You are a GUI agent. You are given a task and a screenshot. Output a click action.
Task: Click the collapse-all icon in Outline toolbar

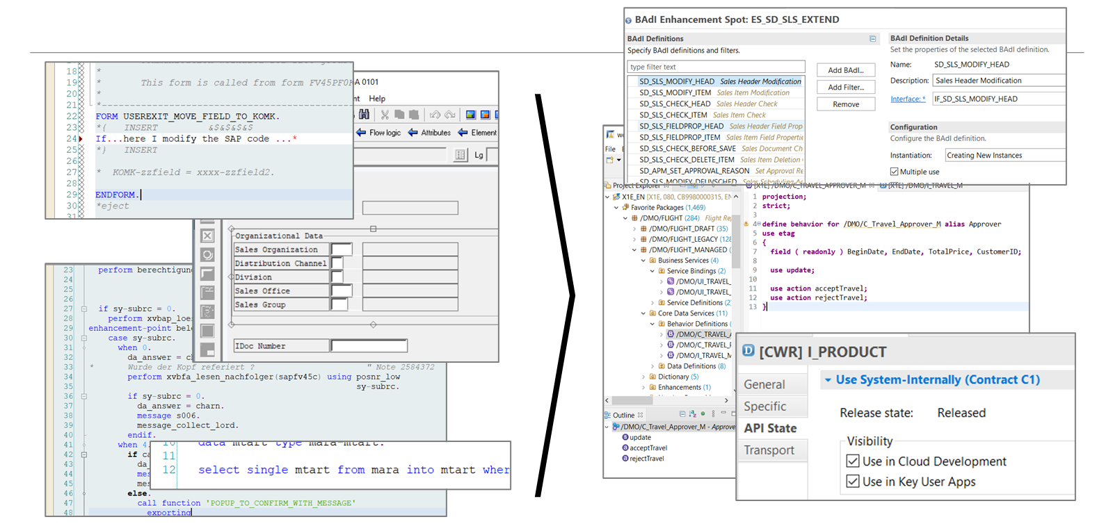point(682,414)
